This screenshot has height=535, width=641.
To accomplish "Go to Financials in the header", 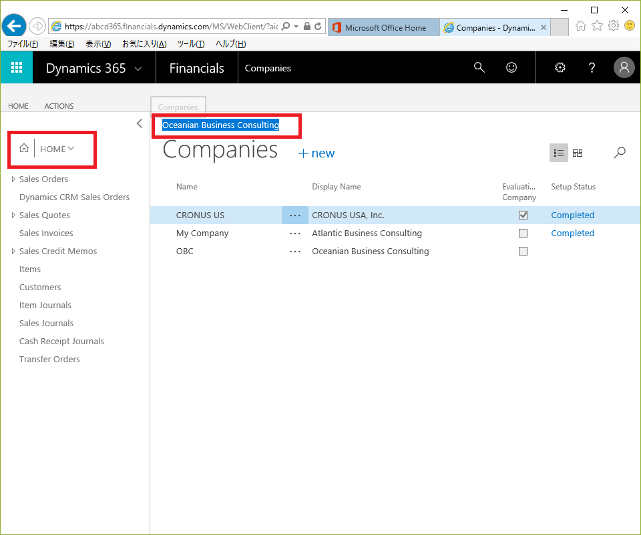I will (x=196, y=68).
